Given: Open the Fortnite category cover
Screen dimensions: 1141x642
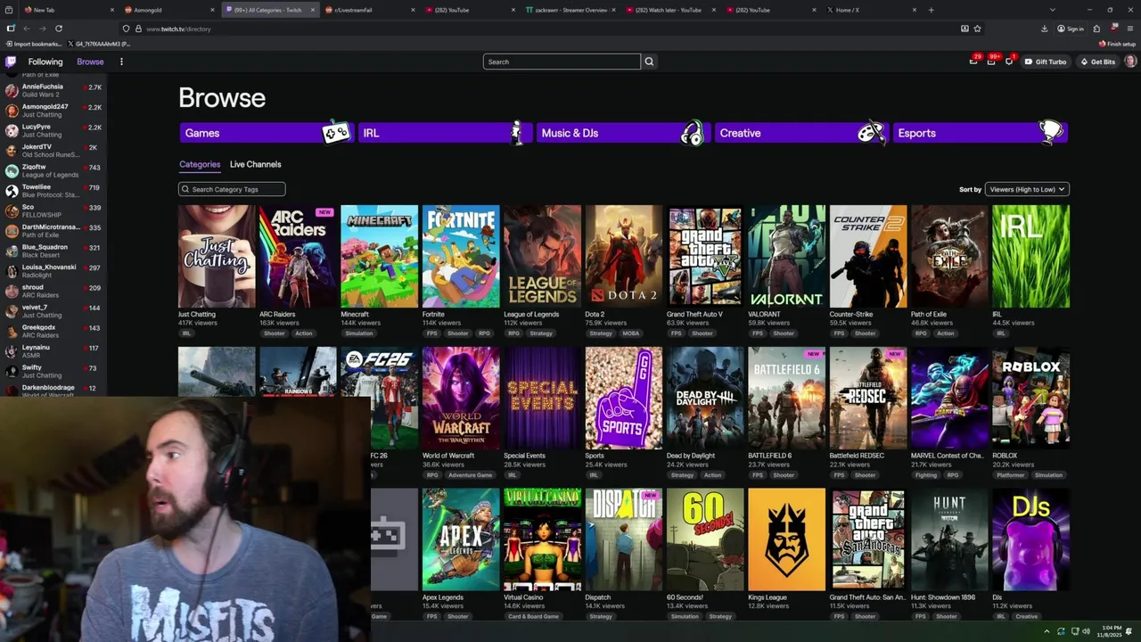Looking at the screenshot, I should coord(461,257).
